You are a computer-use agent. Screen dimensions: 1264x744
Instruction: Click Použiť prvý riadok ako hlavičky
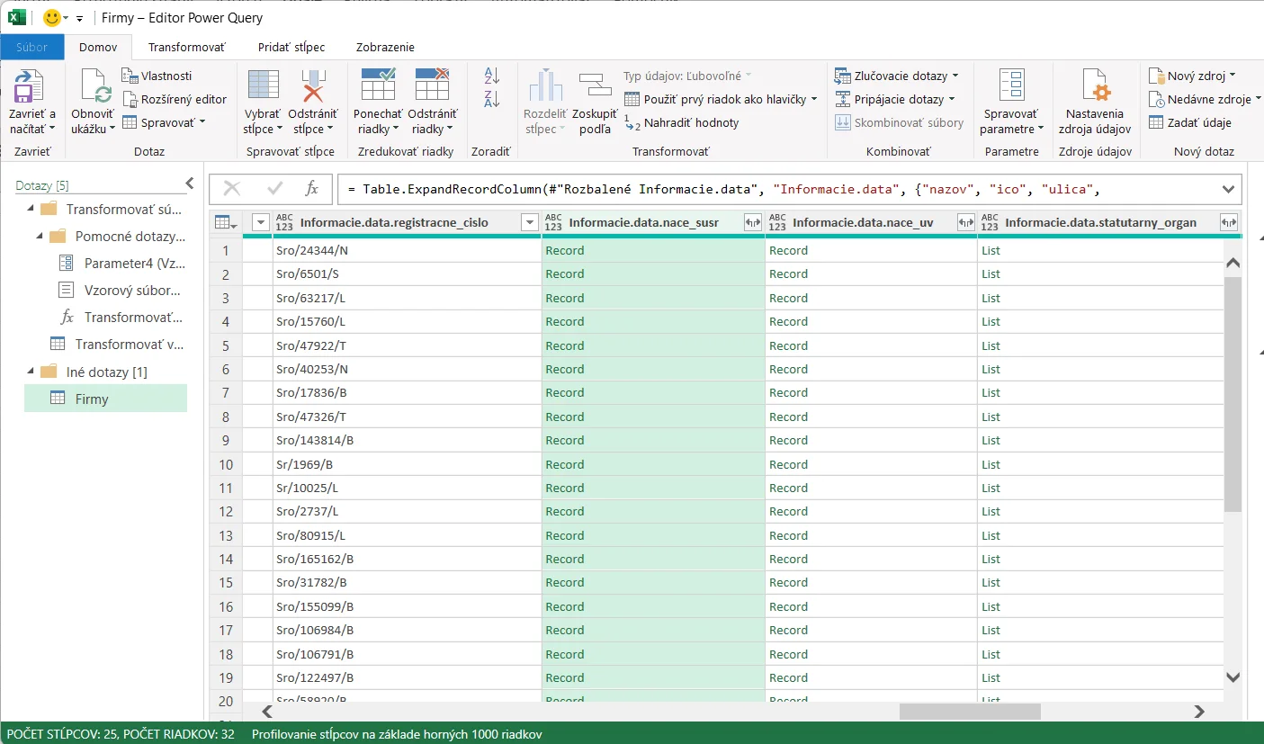(x=721, y=99)
